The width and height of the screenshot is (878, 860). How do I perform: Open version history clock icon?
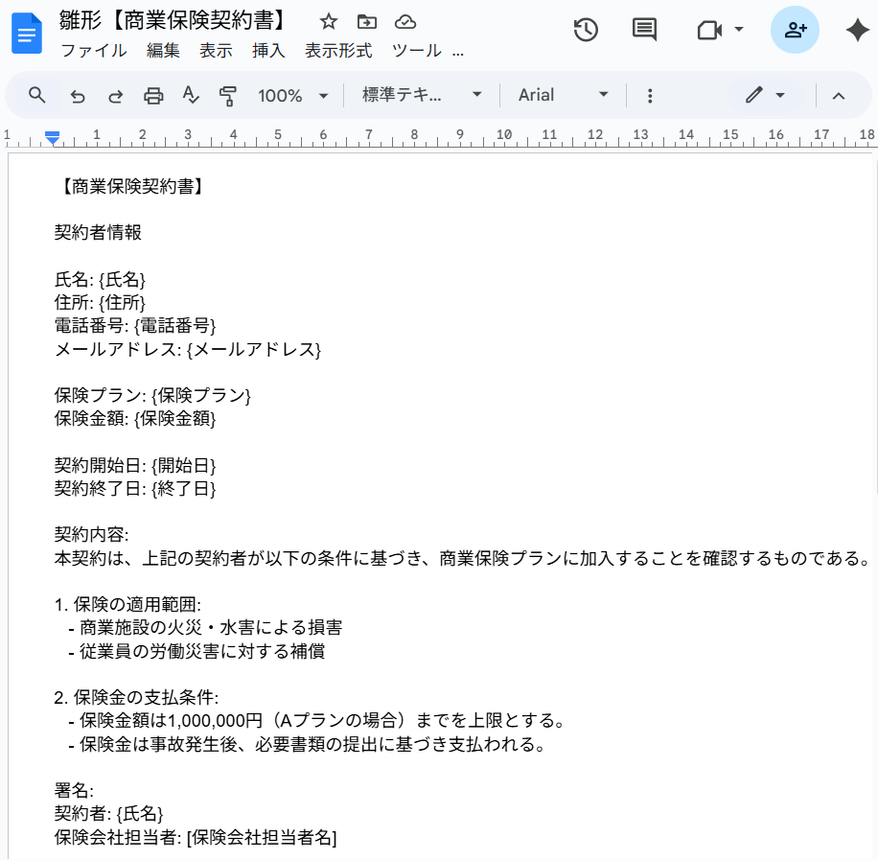[x=587, y=30]
